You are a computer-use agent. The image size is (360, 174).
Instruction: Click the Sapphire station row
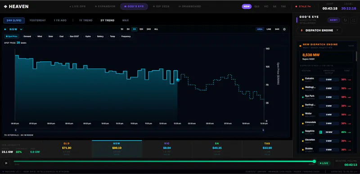[x=327, y=132]
